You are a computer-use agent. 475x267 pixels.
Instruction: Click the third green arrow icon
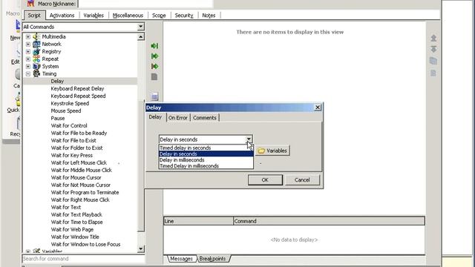[x=154, y=66]
